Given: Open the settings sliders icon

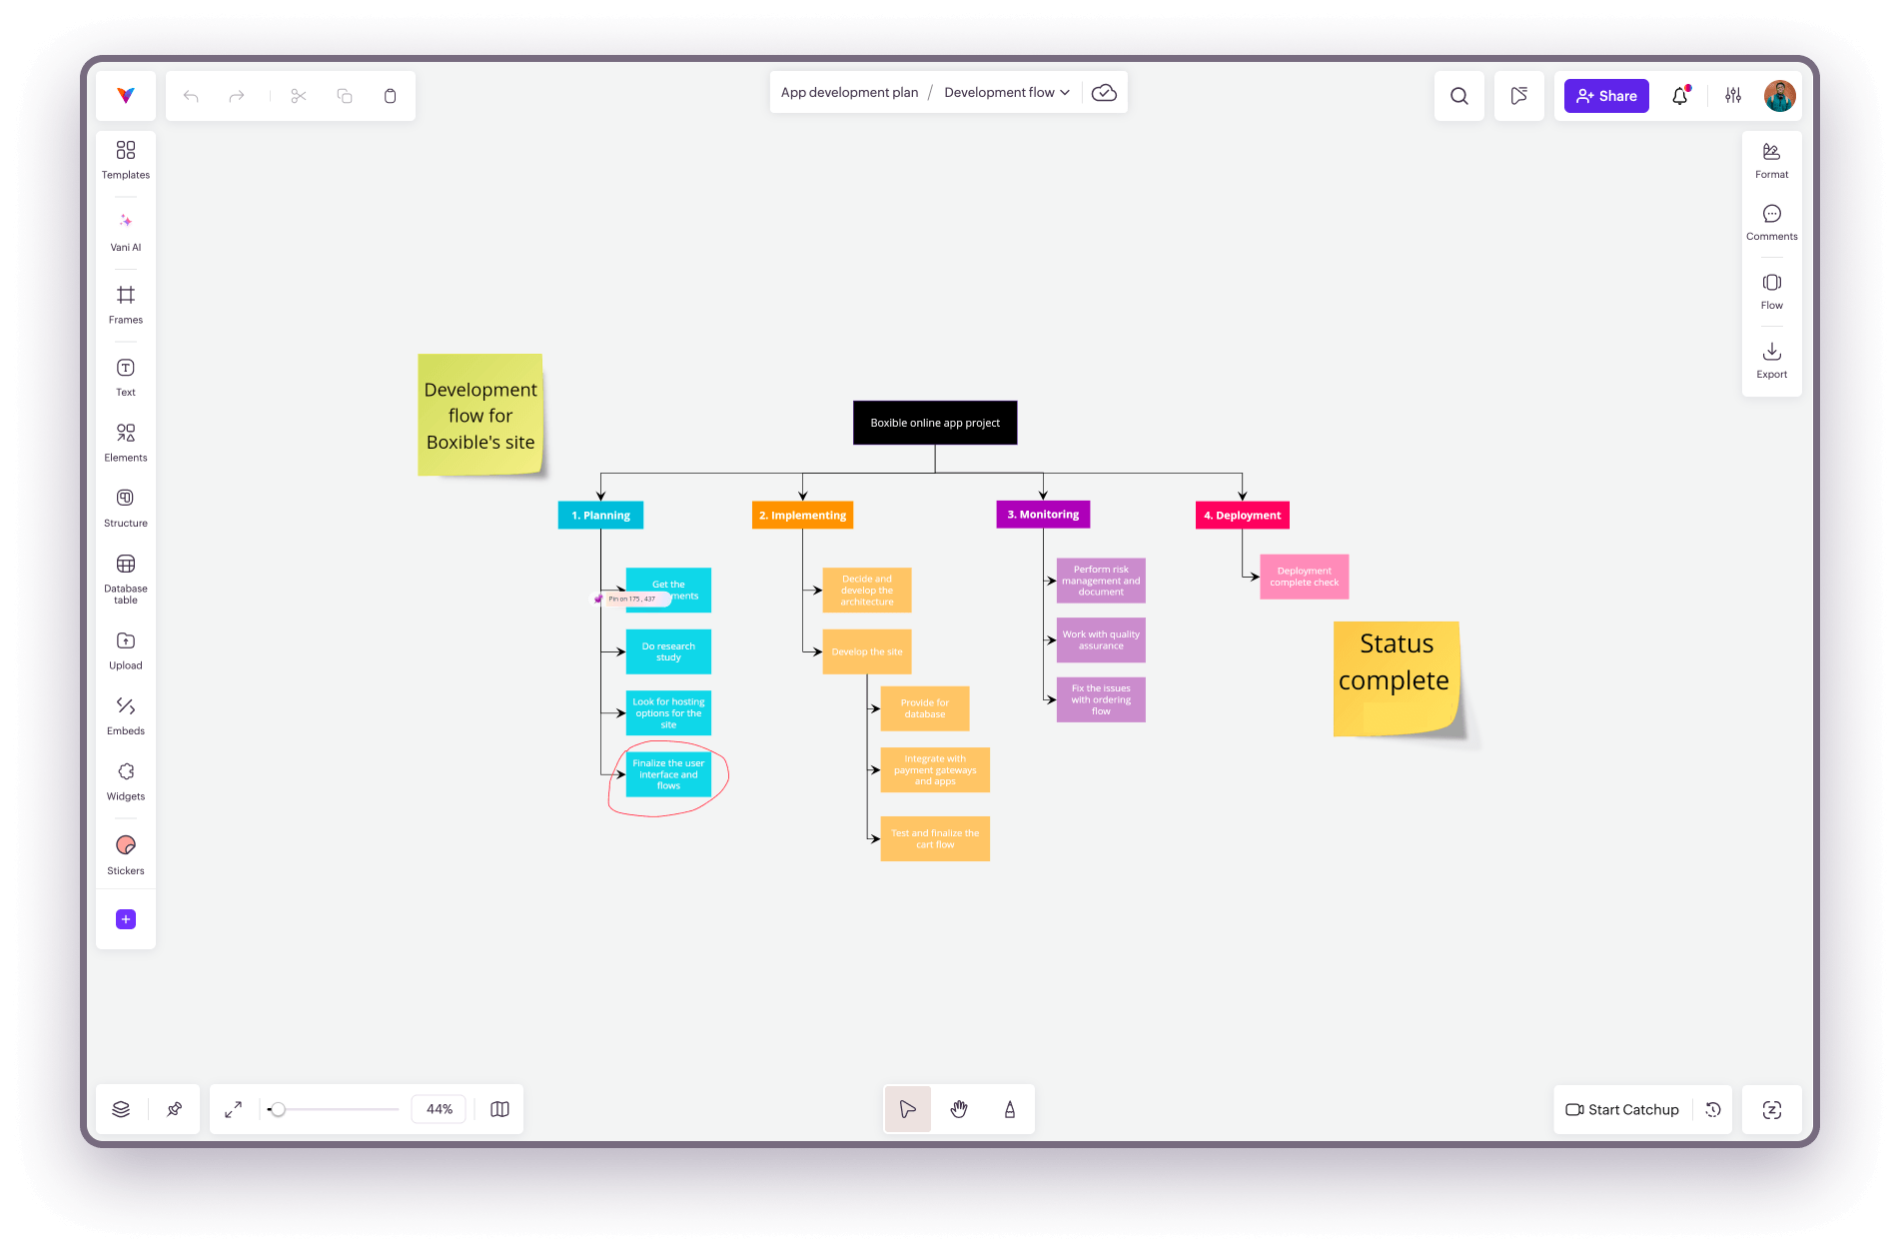Looking at the screenshot, I should pyautogui.click(x=1733, y=96).
